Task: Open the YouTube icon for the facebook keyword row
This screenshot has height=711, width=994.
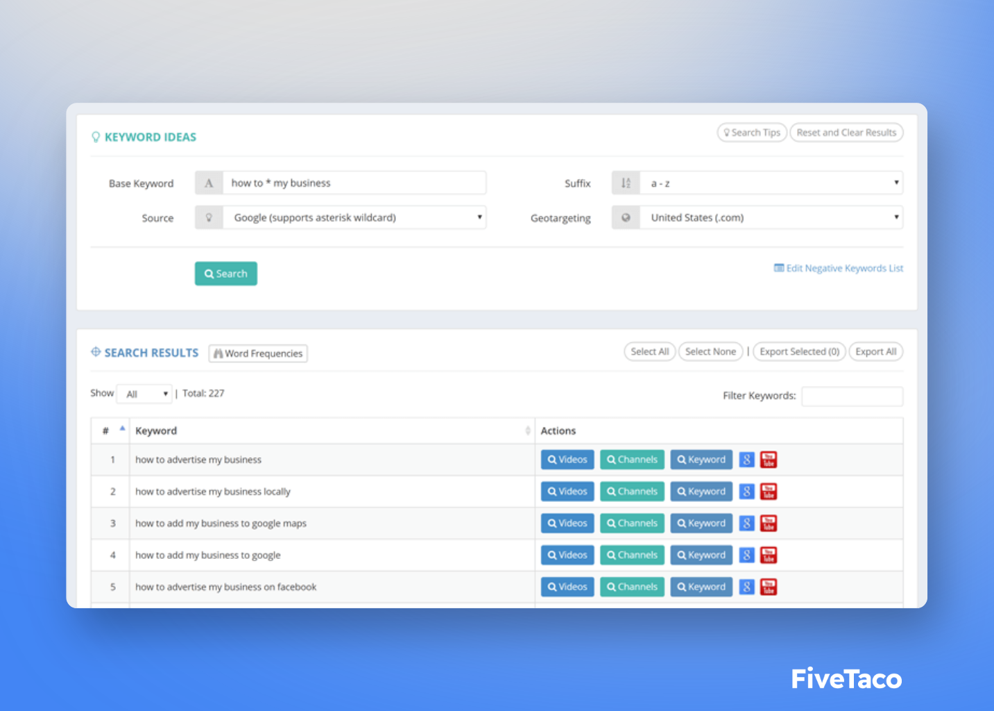Action: coord(768,587)
